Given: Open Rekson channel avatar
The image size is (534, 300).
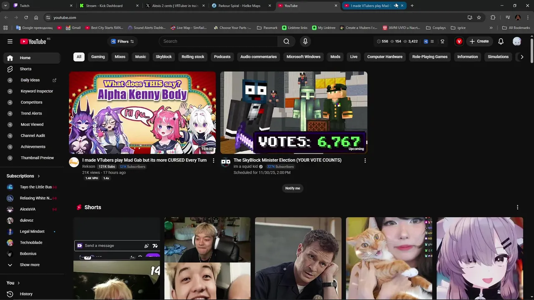Looking at the screenshot, I should tap(74, 162).
